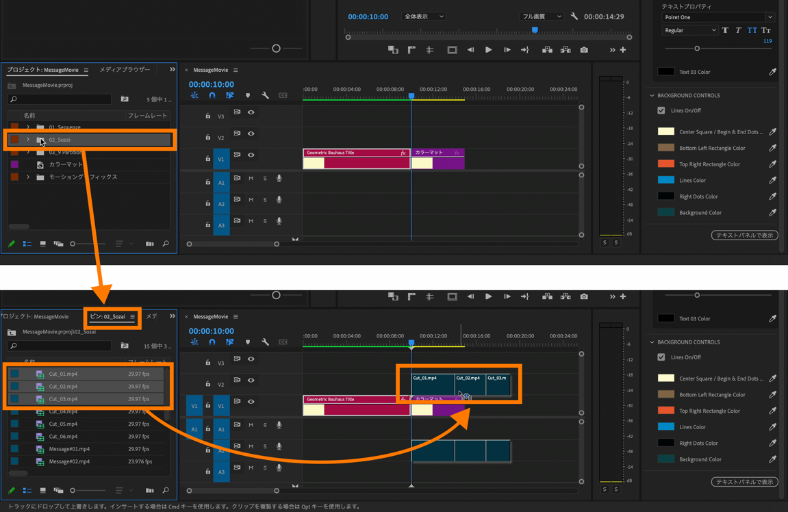Switch to プロジェクト: MessageMovie tab in lower screenshot
This screenshot has width=788, height=512.
(x=35, y=316)
